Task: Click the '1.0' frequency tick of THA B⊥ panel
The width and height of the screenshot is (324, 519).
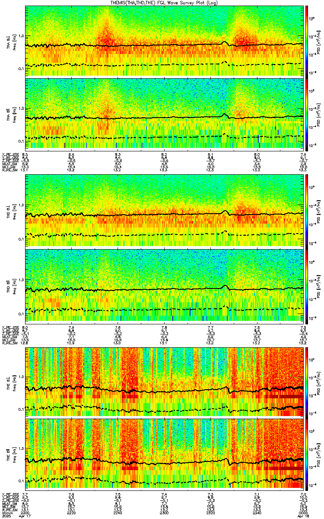Action: coord(21,36)
